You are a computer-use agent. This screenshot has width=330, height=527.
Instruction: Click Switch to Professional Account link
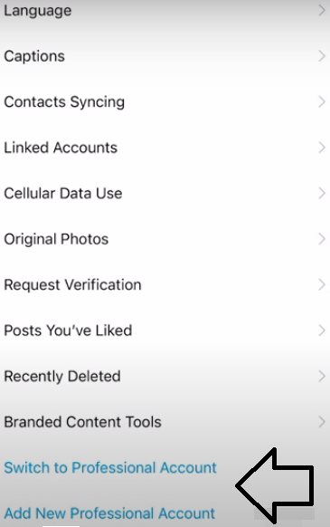110,468
